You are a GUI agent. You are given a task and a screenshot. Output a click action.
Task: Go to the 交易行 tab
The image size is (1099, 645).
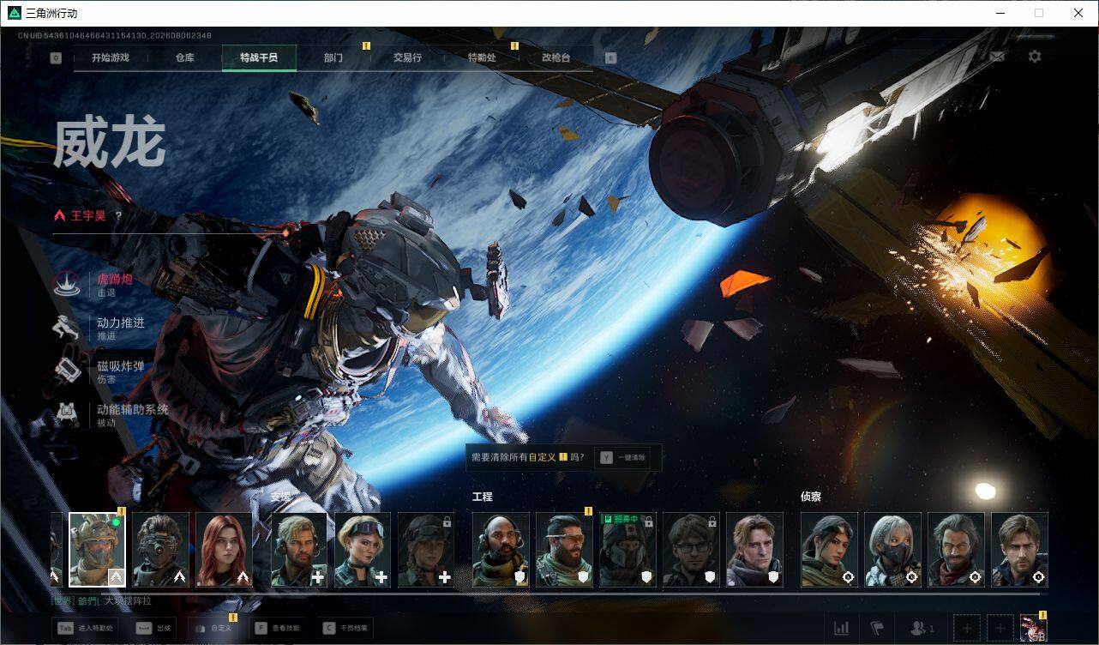[407, 57]
